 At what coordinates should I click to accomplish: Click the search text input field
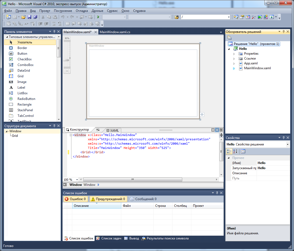[204, 17]
